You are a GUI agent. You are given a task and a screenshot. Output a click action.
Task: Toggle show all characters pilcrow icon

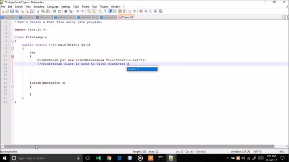point(105,11)
